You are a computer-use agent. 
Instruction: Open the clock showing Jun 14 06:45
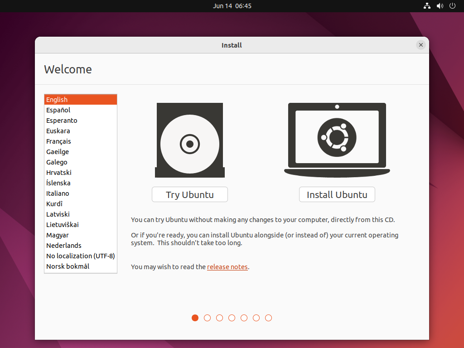click(x=232, y=6)
